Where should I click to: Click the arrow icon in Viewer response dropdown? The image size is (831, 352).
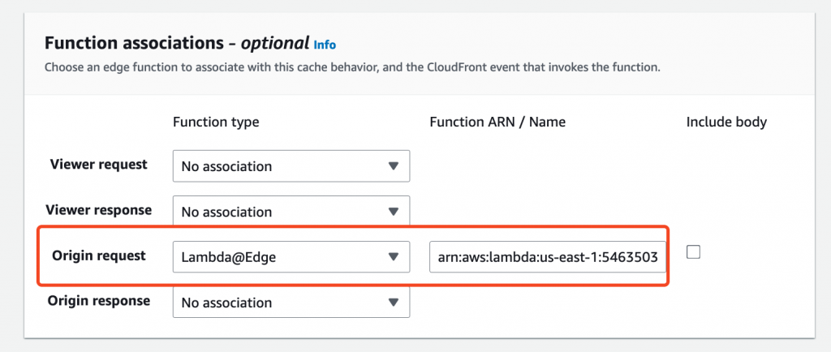click(x=394, y=212)
